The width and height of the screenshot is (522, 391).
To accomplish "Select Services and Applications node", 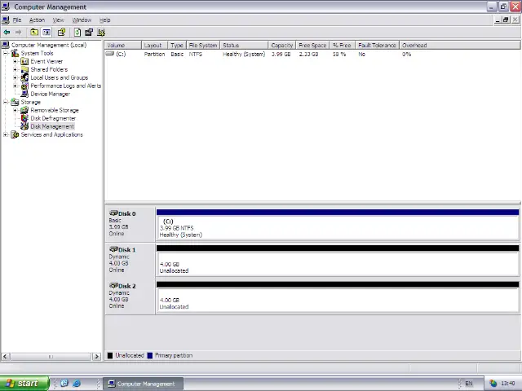I will [x=51, y=134].
